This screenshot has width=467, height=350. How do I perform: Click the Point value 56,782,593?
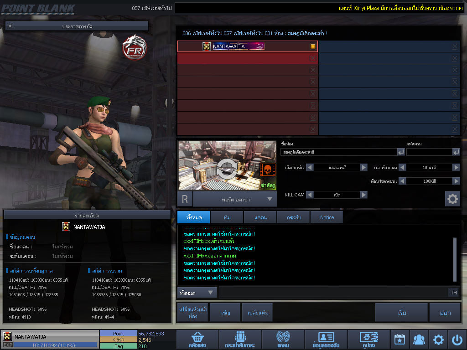pyautogui.click(x=151, y=333)
